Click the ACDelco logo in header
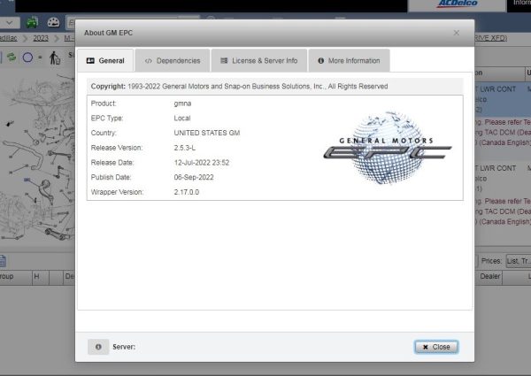Screen dimensions: 531x376 (x=458, y=4)
